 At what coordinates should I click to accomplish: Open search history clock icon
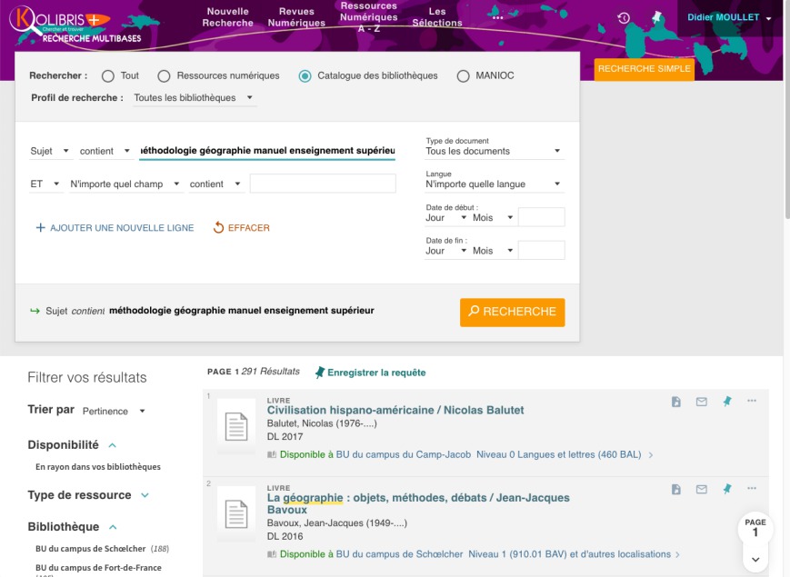click(624, 18)
